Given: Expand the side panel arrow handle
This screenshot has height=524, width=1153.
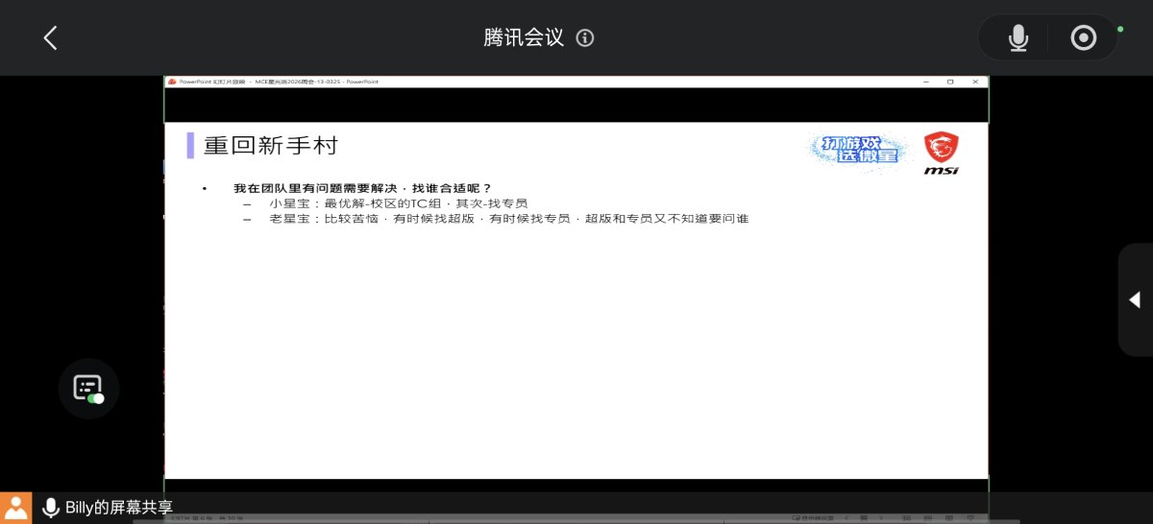Looking at the screenshot, I should pyautogui.click(x=1135, y=299).
